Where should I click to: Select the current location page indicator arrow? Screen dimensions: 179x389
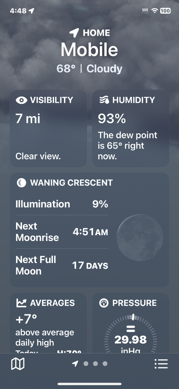coord(75,364)
